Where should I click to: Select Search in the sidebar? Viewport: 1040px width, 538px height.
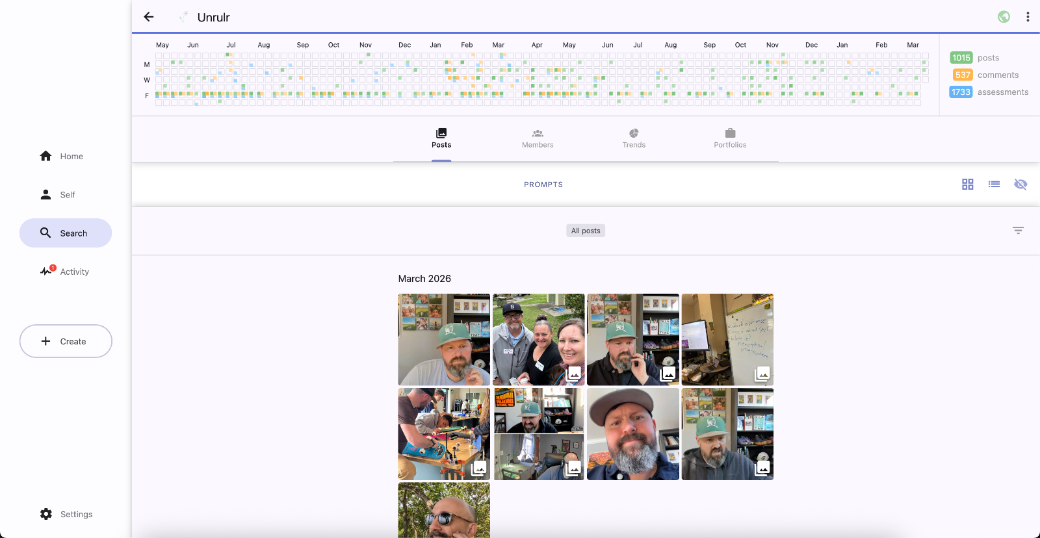click(66, 233)
